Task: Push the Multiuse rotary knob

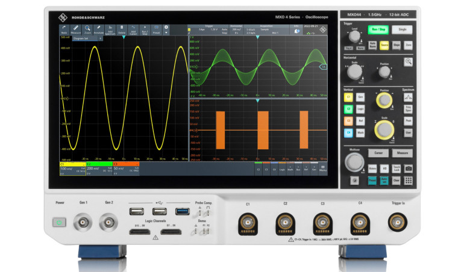Action: (x=354, y=162)
